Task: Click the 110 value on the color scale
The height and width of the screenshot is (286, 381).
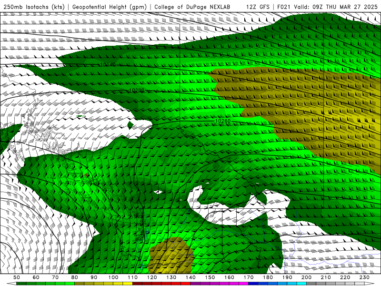Action: pos(133,277)
